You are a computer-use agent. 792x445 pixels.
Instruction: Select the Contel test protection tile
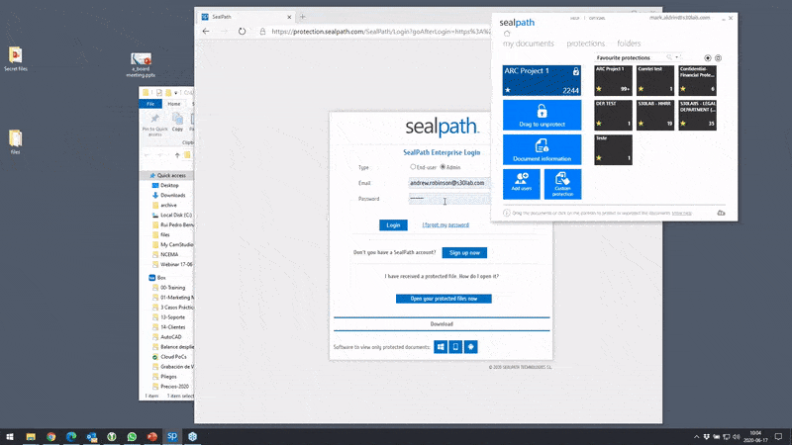point(655,80)
